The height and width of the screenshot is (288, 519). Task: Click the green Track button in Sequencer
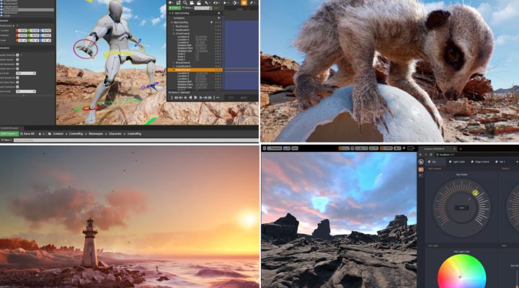click(x=174, y=8)
